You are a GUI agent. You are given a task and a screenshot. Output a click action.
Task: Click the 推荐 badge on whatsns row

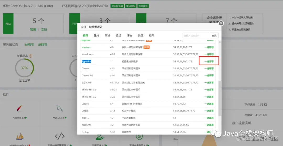(146, 47)
